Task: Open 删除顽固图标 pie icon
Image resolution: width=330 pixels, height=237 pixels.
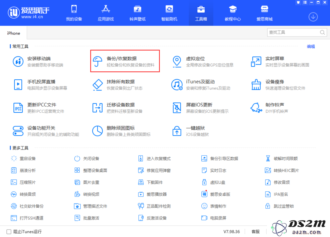Action: pyautogui.click(x=98, y=131)
